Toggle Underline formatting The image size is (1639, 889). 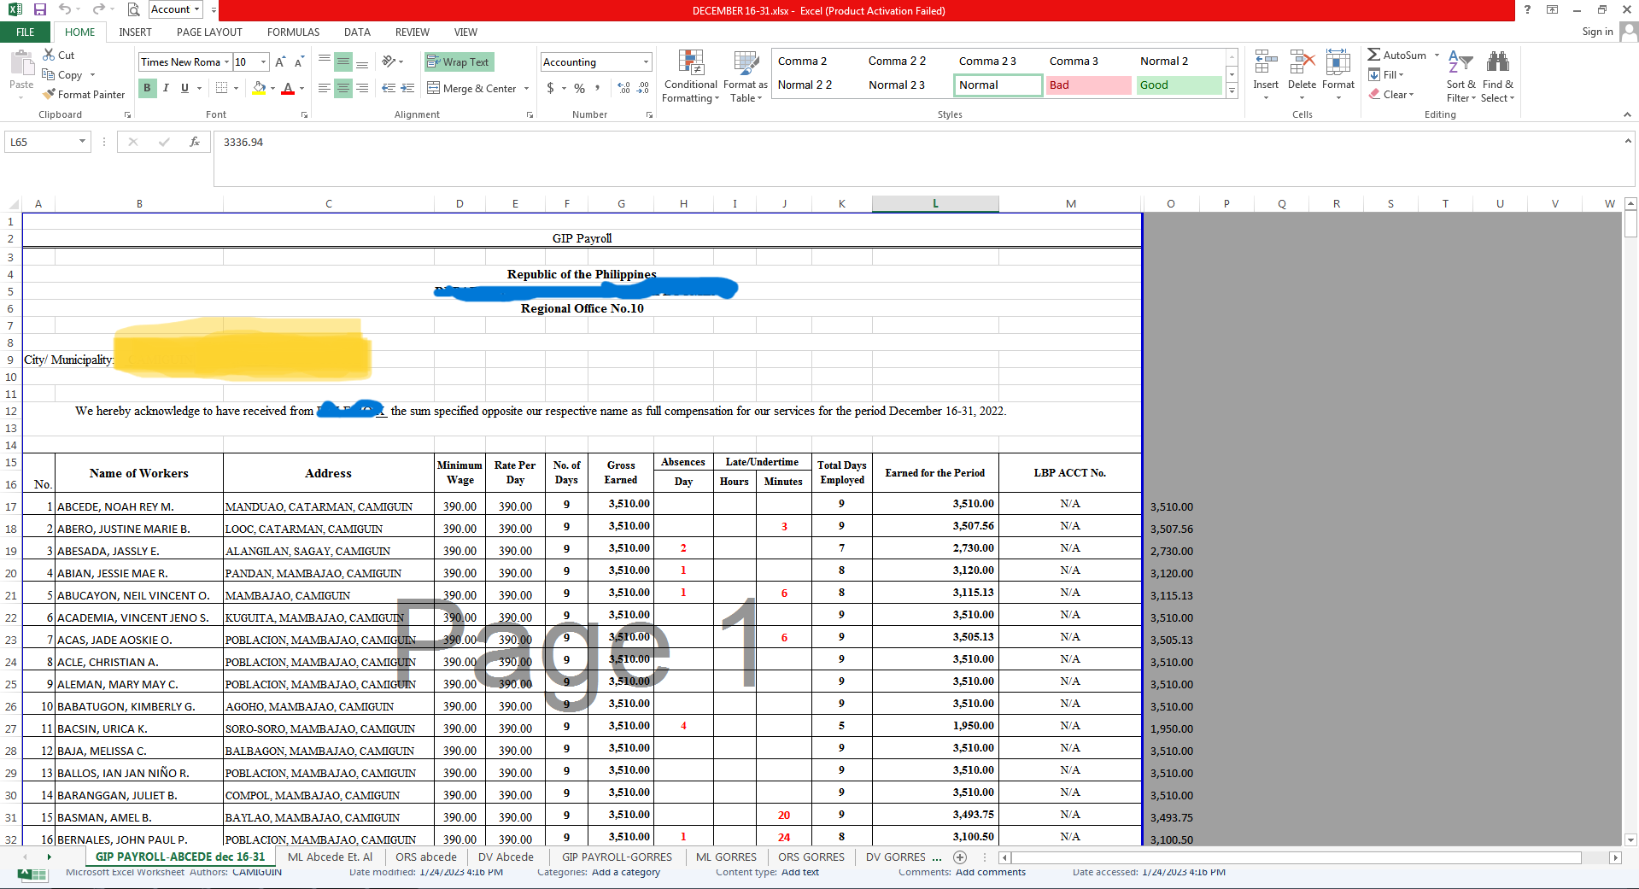(184, 88)
